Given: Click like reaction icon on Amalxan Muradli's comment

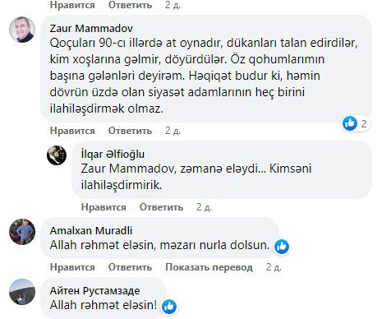Looking at the screenshot, I should (282, 246).
